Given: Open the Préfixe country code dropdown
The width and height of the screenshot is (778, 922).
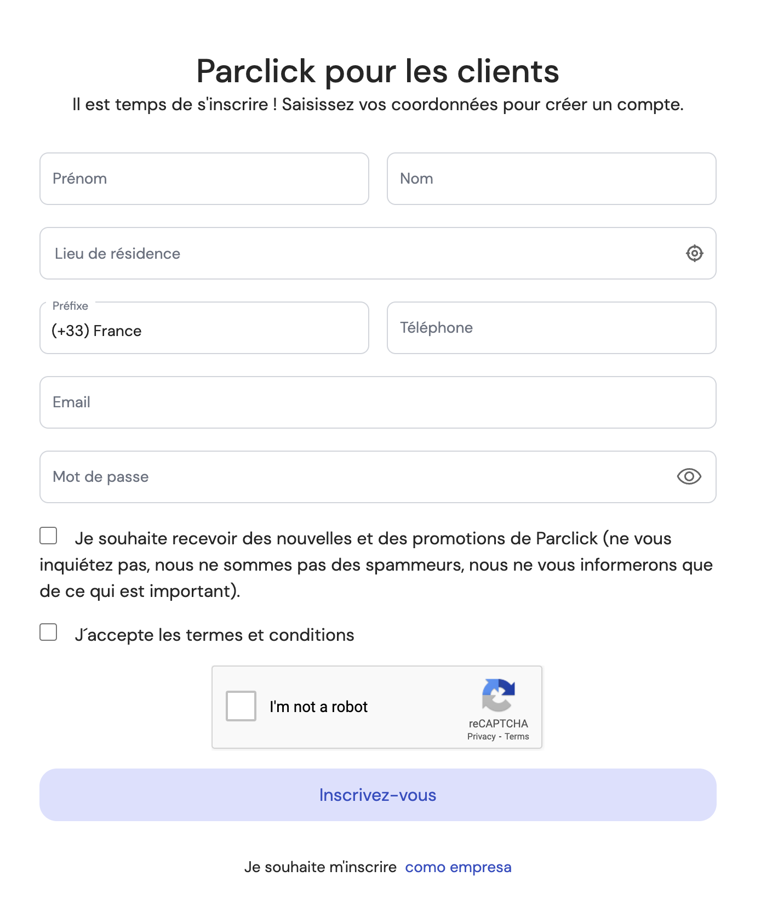Looking at the screenshot, I should (204, 328).
